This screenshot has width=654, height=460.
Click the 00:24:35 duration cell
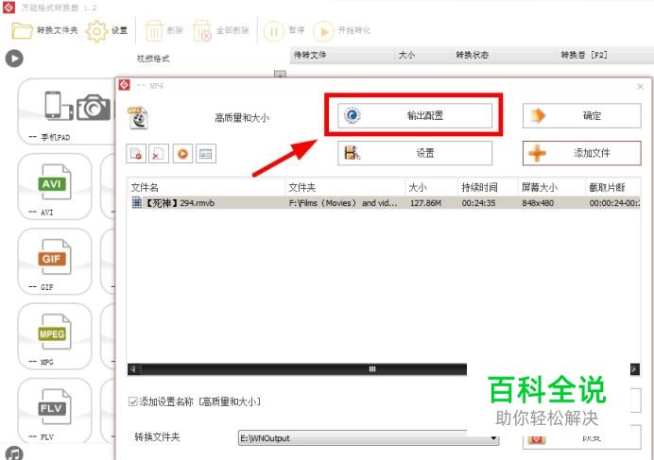(478, 203)
